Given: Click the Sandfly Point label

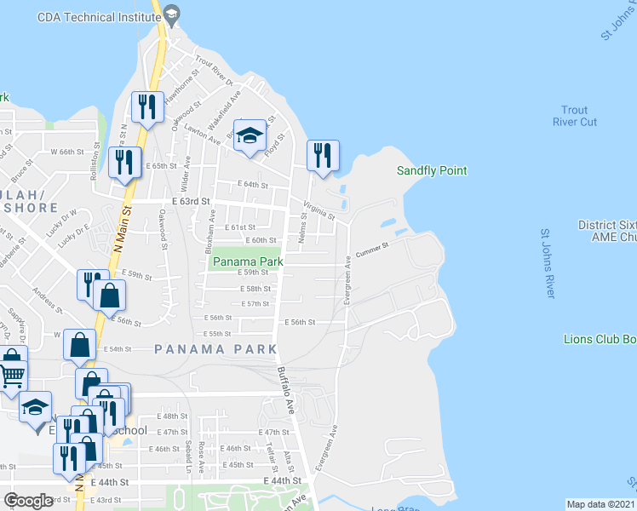Looking at the screenshot, I should [x=432, y=170].
